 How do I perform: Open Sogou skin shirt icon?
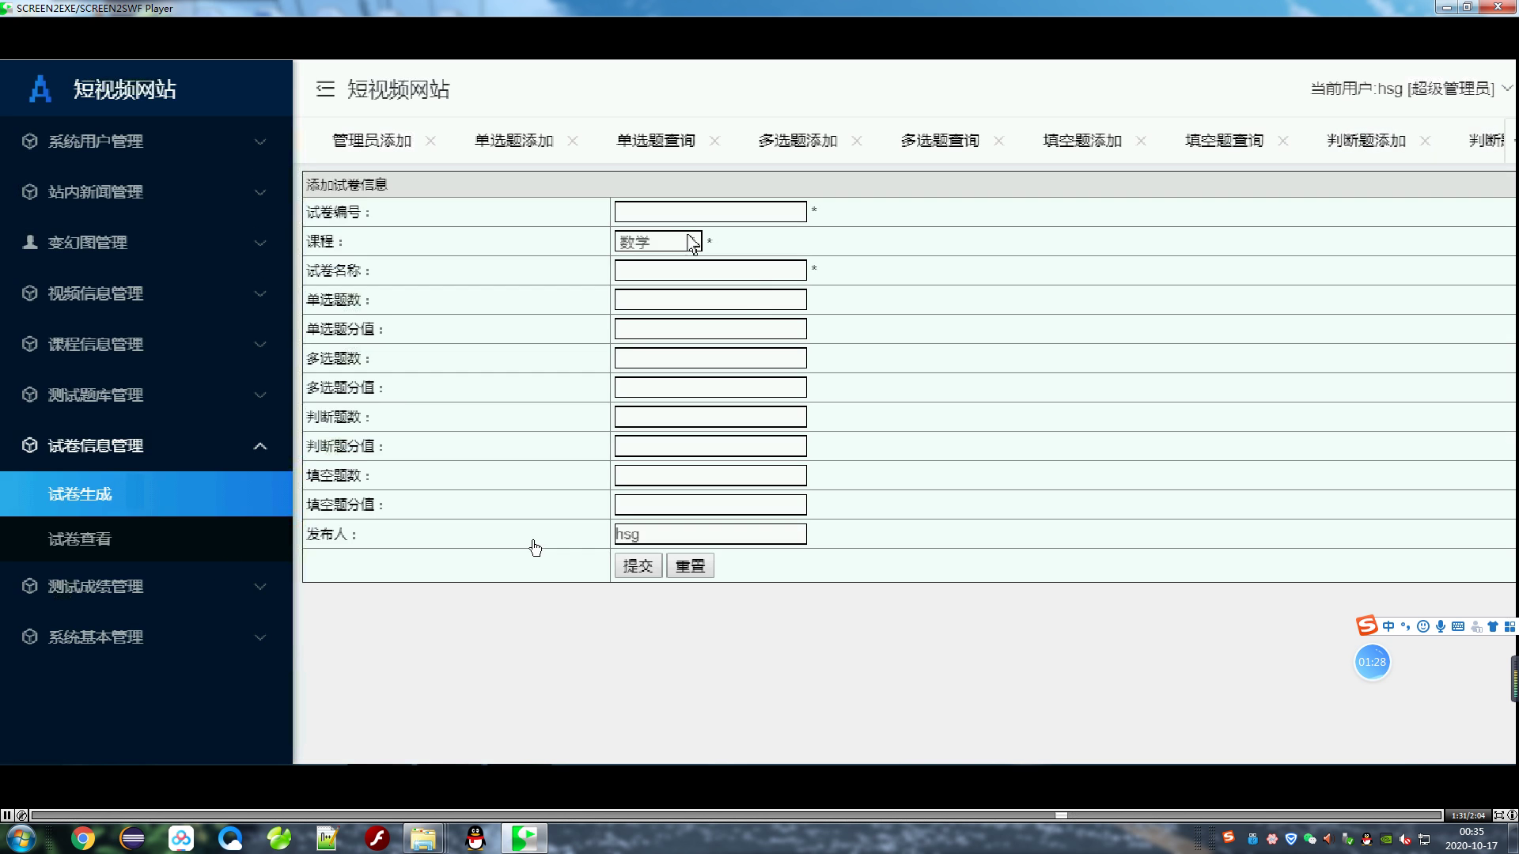[1493, 626]
